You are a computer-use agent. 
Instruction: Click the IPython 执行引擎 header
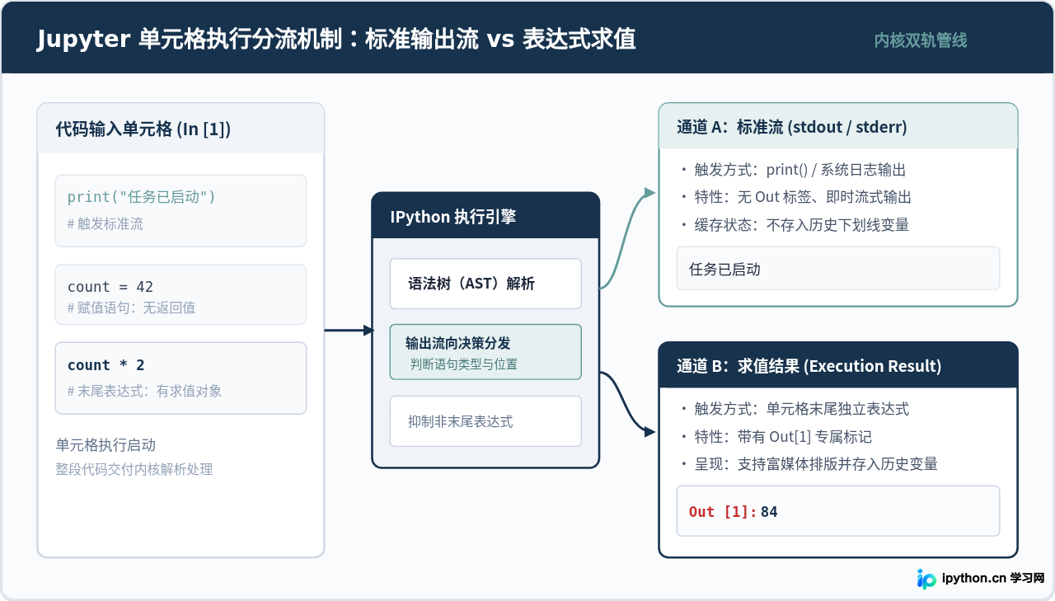(x=485, y=216)
